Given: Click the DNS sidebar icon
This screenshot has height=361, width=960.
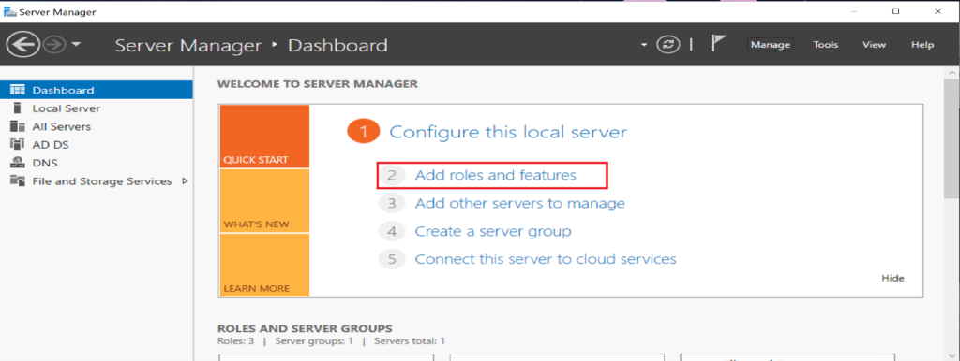Looking at the screenshot, I should (17, 163).
